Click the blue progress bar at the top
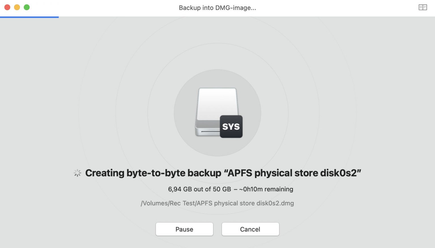 click(29, 17)
